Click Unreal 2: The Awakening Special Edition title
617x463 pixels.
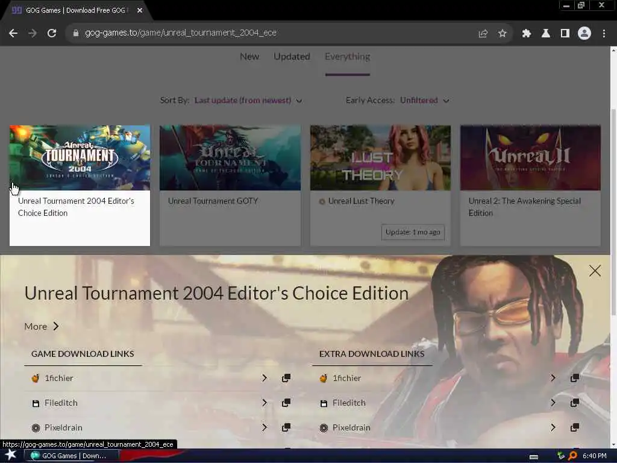point(525,207)
